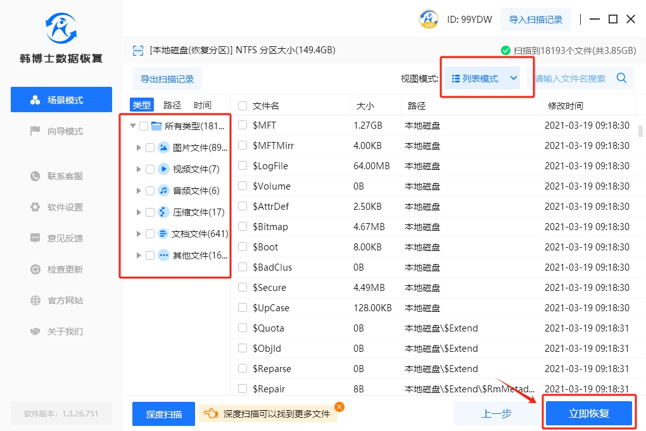Visit 官方网站 official website

(65, 300)
